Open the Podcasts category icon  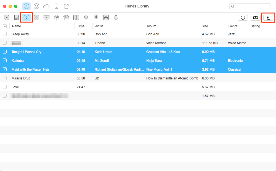tap(56, 18)
